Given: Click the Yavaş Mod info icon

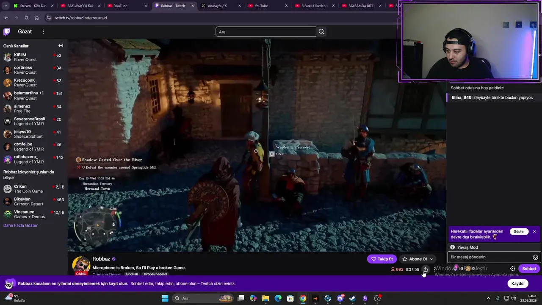Looking at the screenshot, I should pyautogui.click(x=452, y=247).
